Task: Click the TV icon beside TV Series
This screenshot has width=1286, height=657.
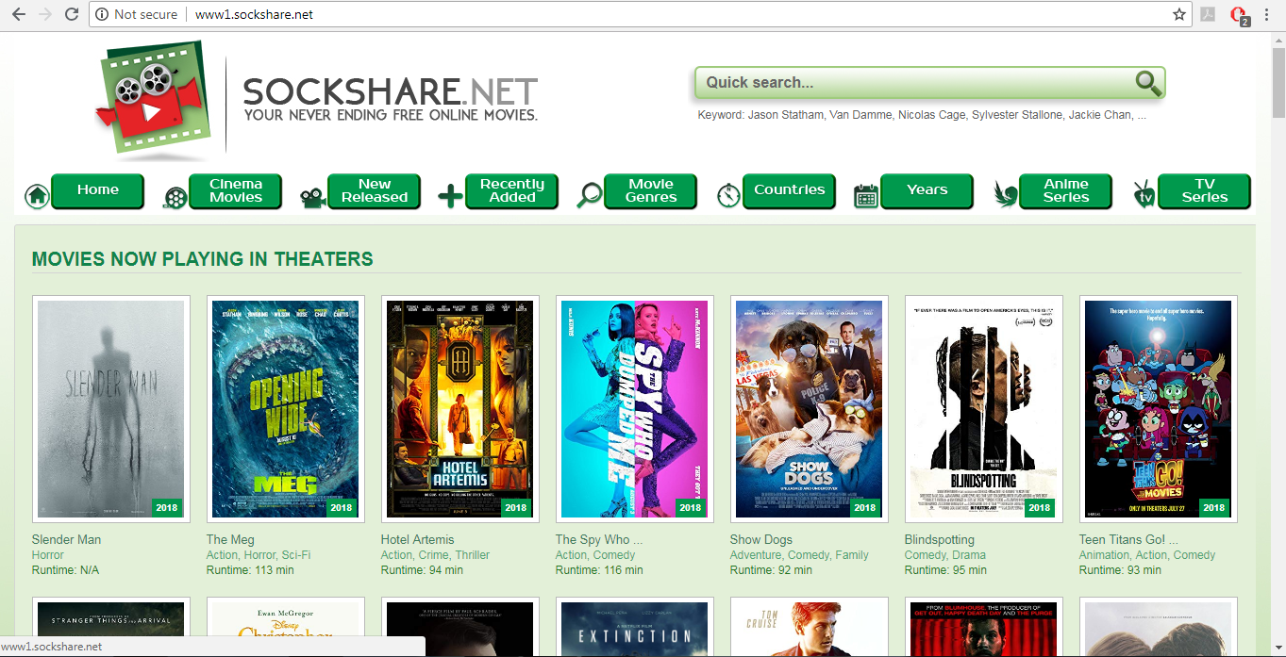Action: [1144, 195]
